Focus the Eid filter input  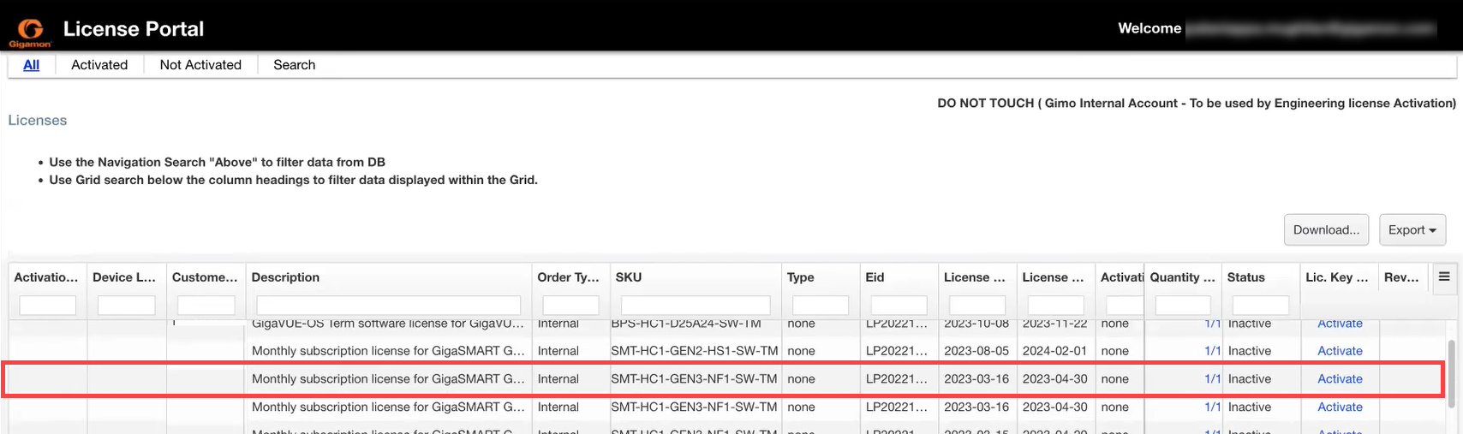pos(899,305)
